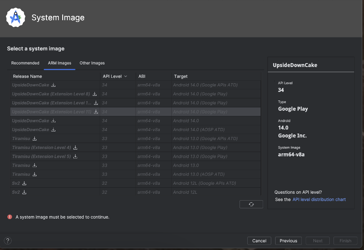Sort by the Release Name column header
This screenshot has height=250, width=364.
pyautogui.click(x=27, y=76)
